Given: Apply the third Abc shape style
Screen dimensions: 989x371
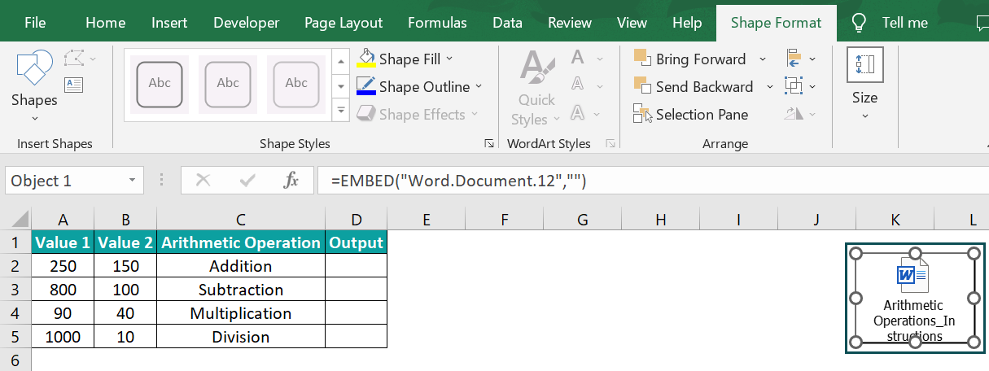Looking at the screenshot, I should 296,84.
